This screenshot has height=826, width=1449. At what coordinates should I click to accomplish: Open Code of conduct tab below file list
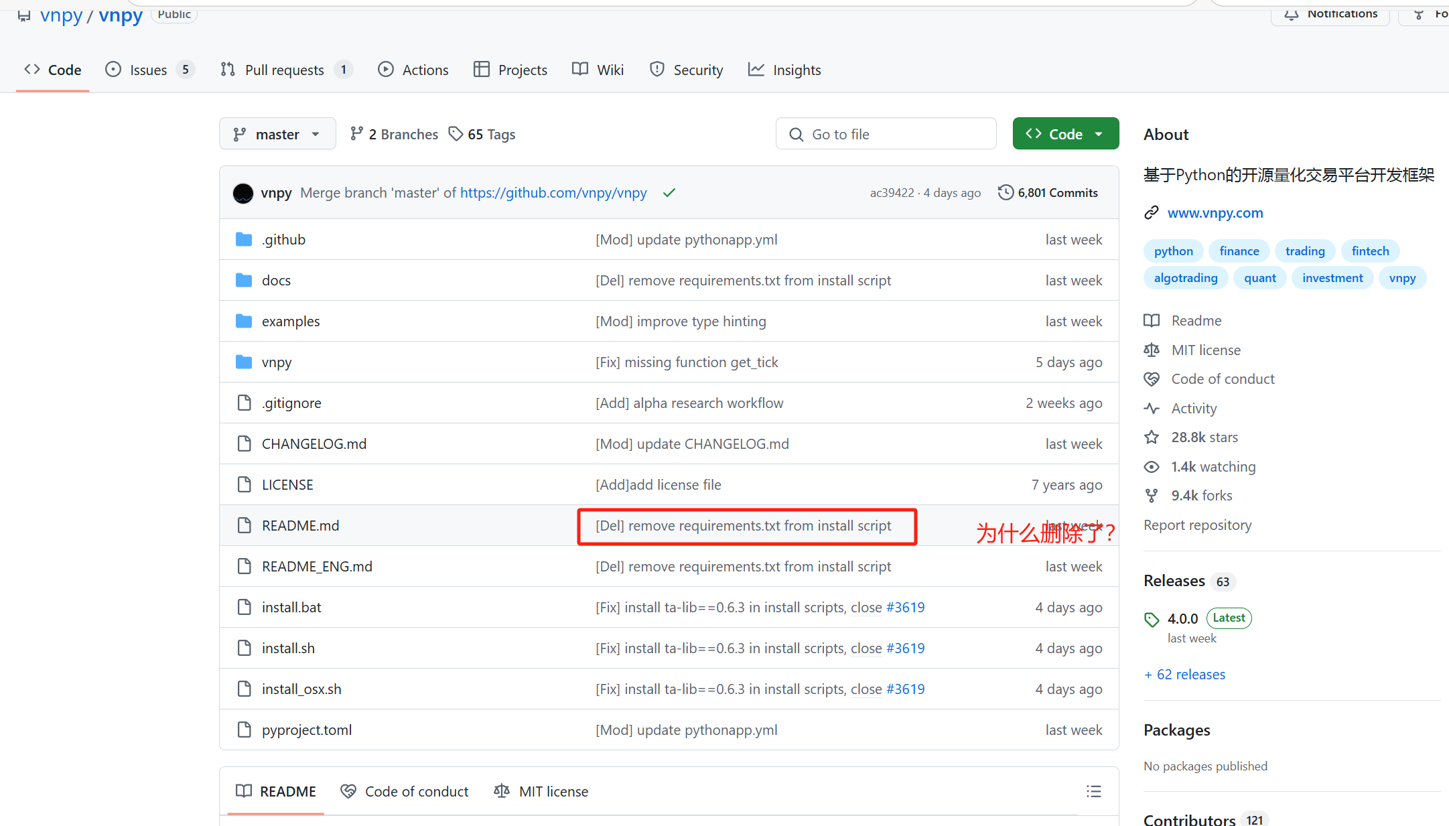click(x=404, y=791)
